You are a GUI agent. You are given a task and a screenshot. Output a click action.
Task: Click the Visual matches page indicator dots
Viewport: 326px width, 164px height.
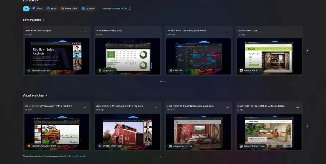tap(163, 157)
